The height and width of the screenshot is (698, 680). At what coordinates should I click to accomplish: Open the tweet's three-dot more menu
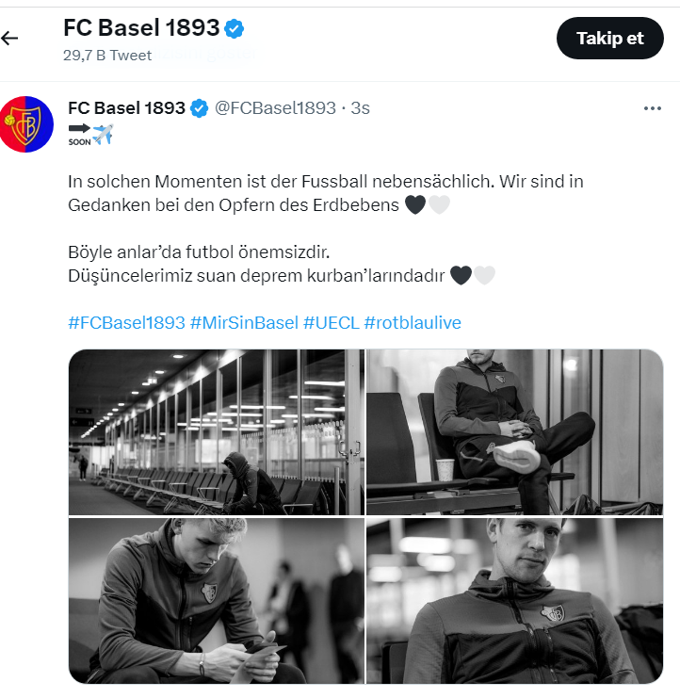coord(652,108)
